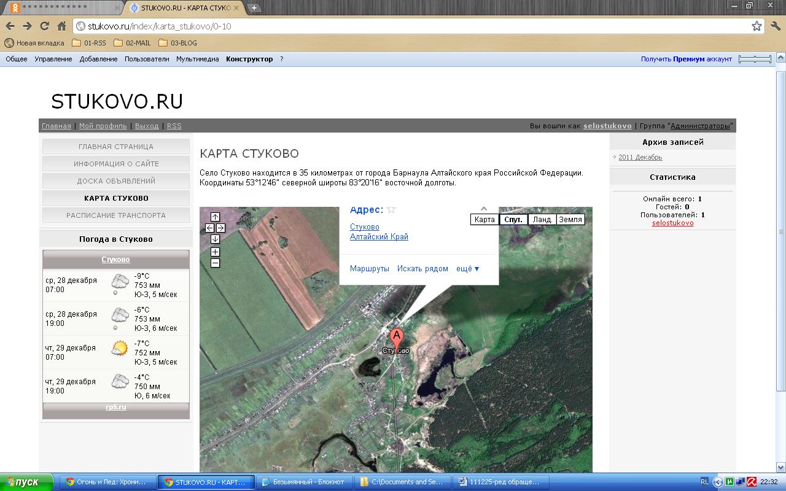This screenshot has height=491, width=786.
Task: Open РАСПИСАНИЕ ТРАНСПОРТА sidebar item
Action: [116, 215]
